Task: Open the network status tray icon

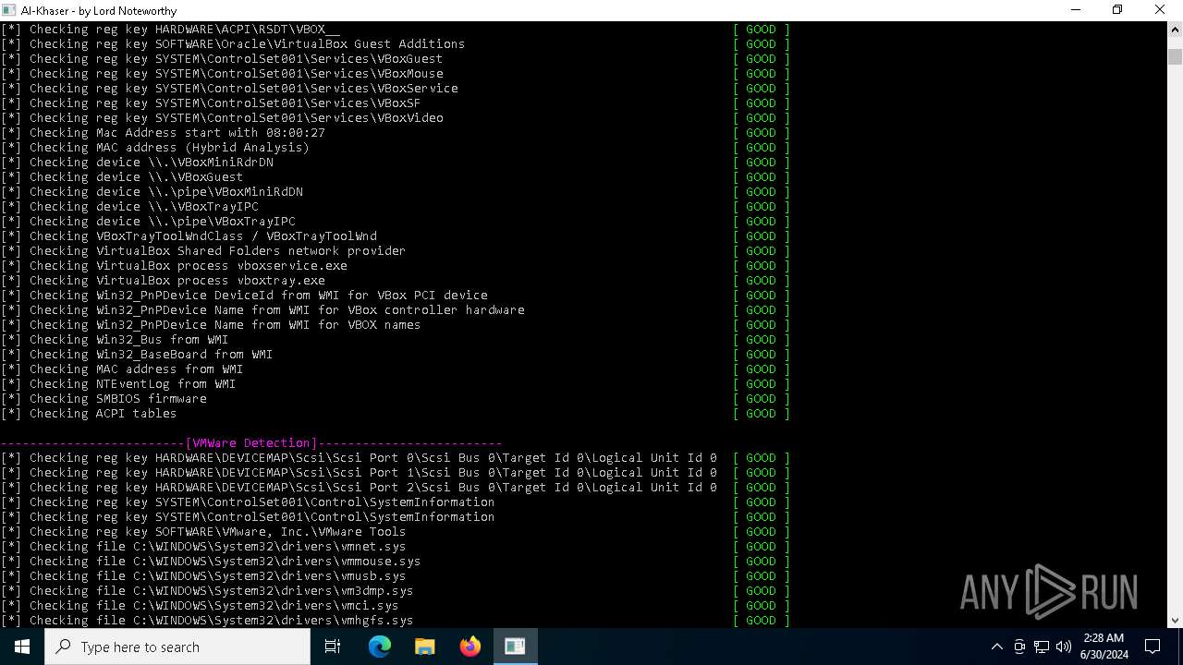Action: (1042, 647)
